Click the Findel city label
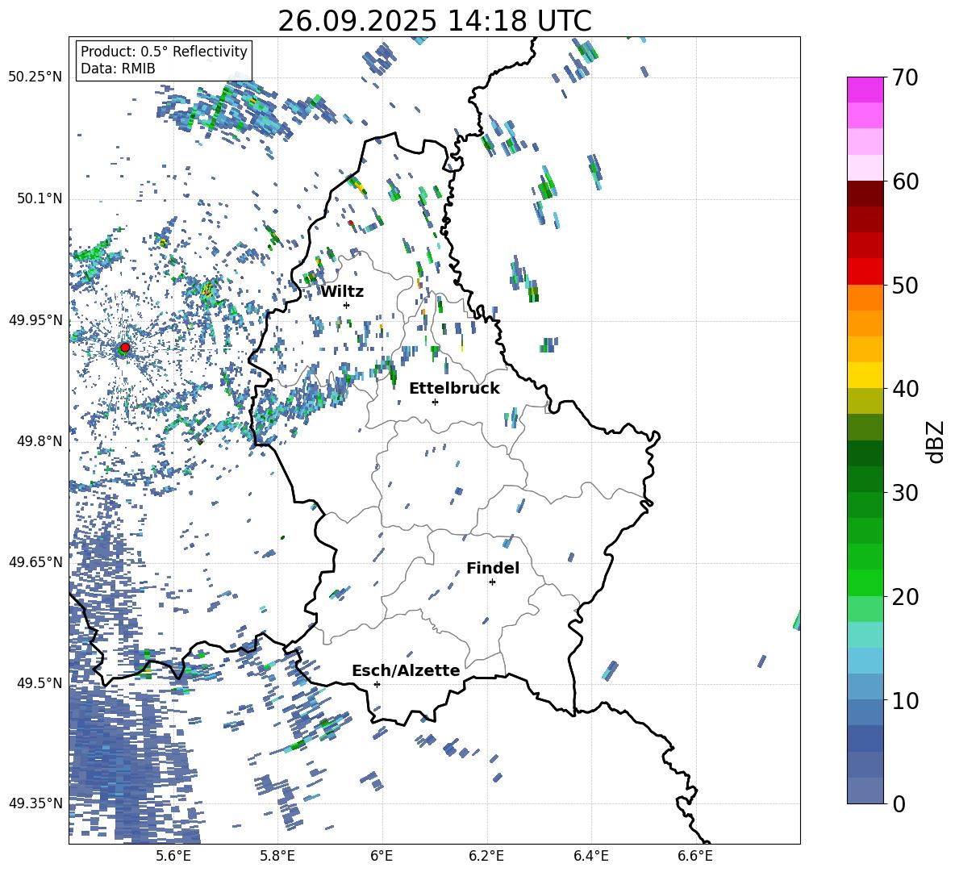This screenshot has width=955, height=872. 493,568
